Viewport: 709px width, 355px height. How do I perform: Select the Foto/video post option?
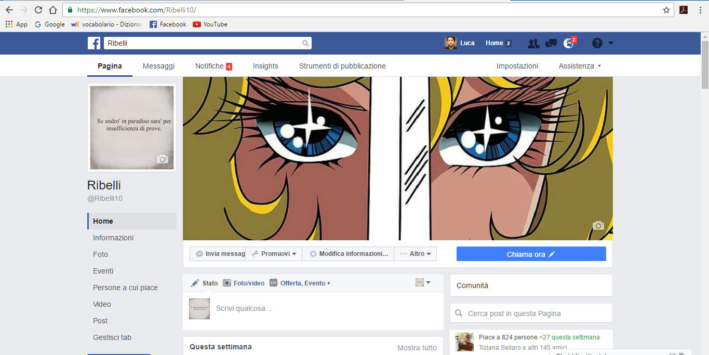[x=244, y=283]
